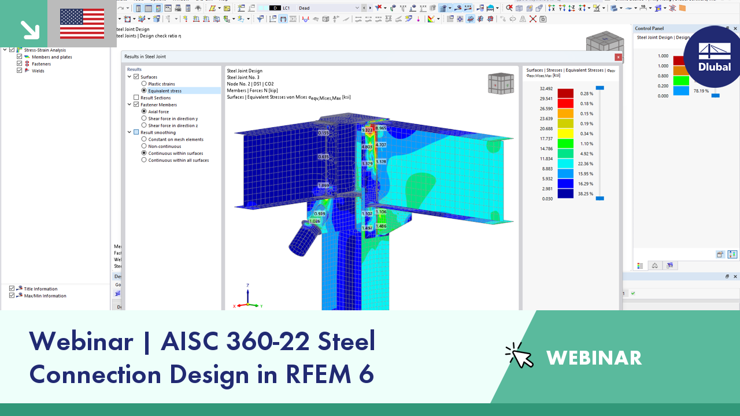Click the magnifier with red X icon
The height and width of the screenshot is (416, 740).
pyautogui.click(x=509, y=8)
